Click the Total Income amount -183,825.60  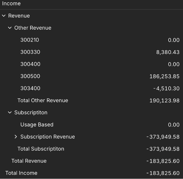[163, 173]
